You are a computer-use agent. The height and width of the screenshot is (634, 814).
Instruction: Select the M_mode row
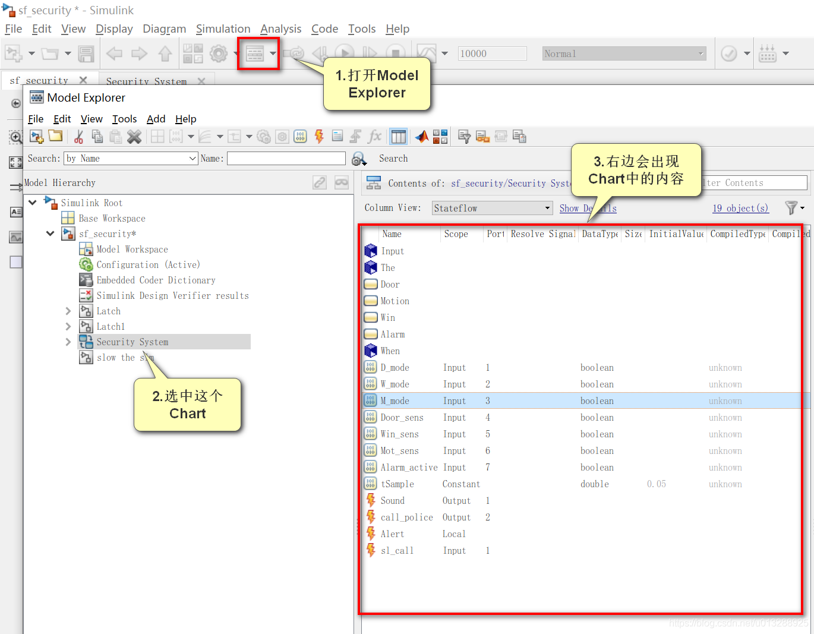[585, 401]
